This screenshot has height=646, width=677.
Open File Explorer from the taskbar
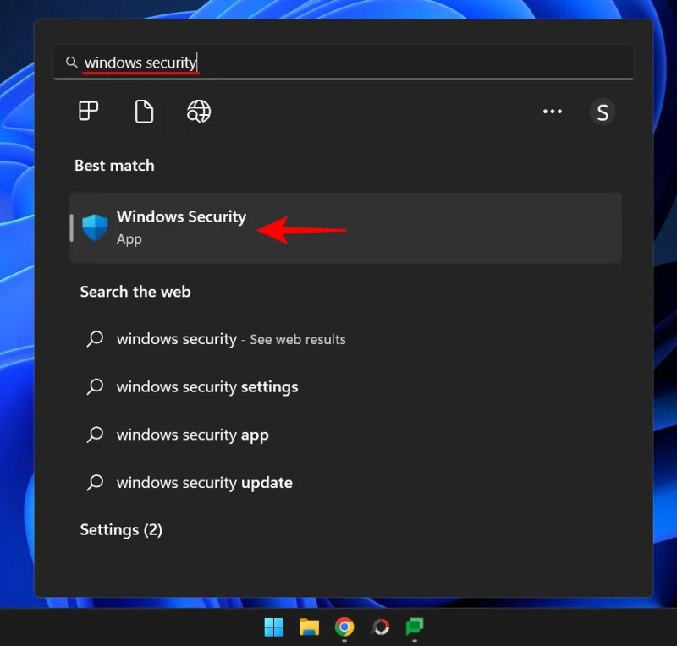click(x=308, y=627)
